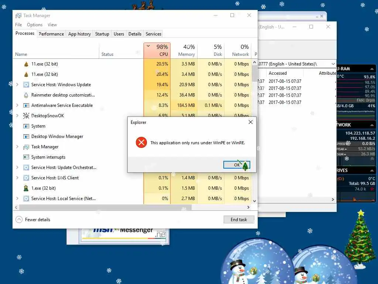The width and height of the screenshot is (378, 284).
Task: Switch to the Services tab
Action: click(x=153, y=34)
